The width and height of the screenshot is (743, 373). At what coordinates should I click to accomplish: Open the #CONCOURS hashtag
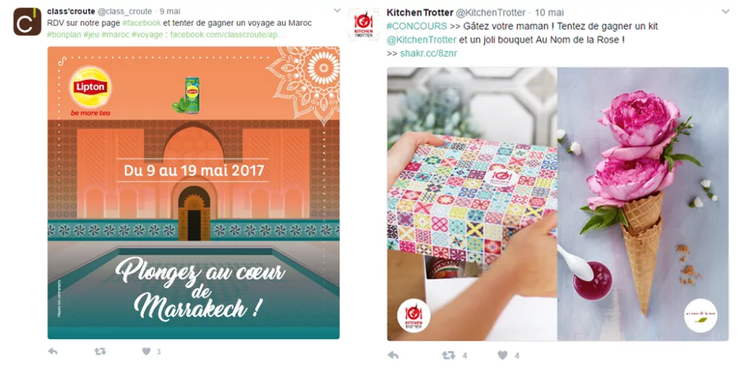click(416, 26)
